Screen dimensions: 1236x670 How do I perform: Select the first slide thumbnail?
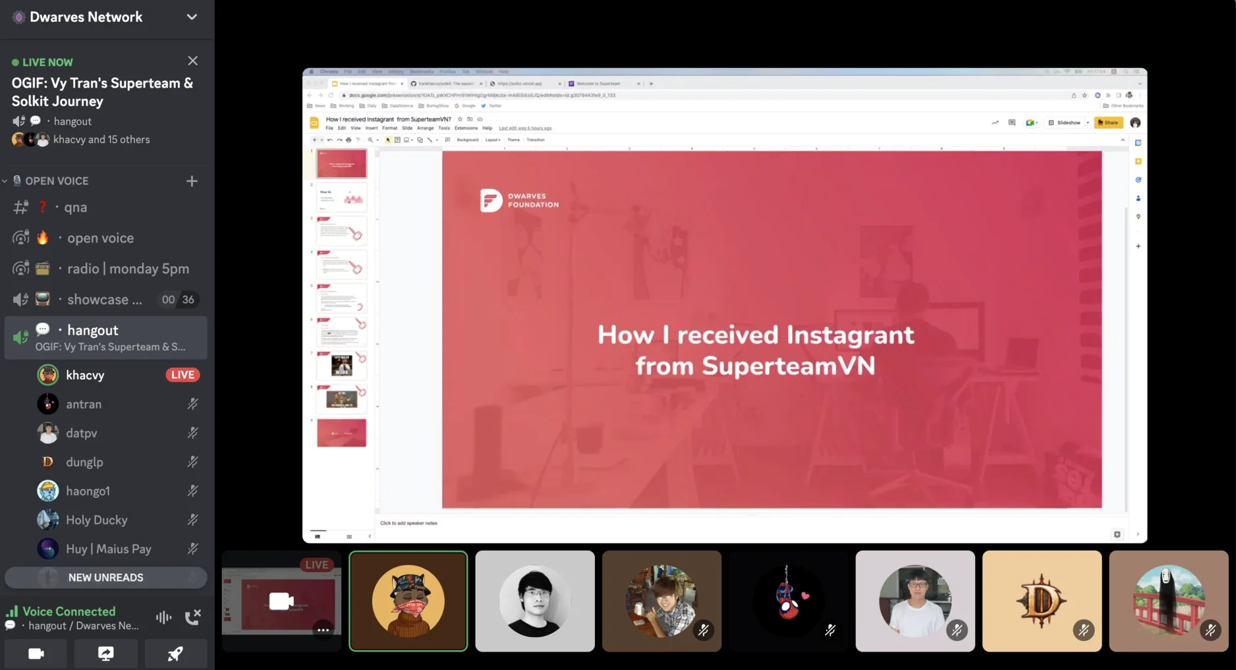pos(341,163)
